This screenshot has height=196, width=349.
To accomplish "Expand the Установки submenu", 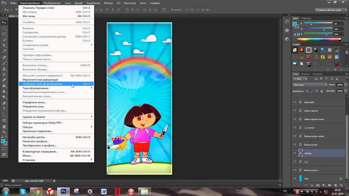I will [x=56, y=160].
